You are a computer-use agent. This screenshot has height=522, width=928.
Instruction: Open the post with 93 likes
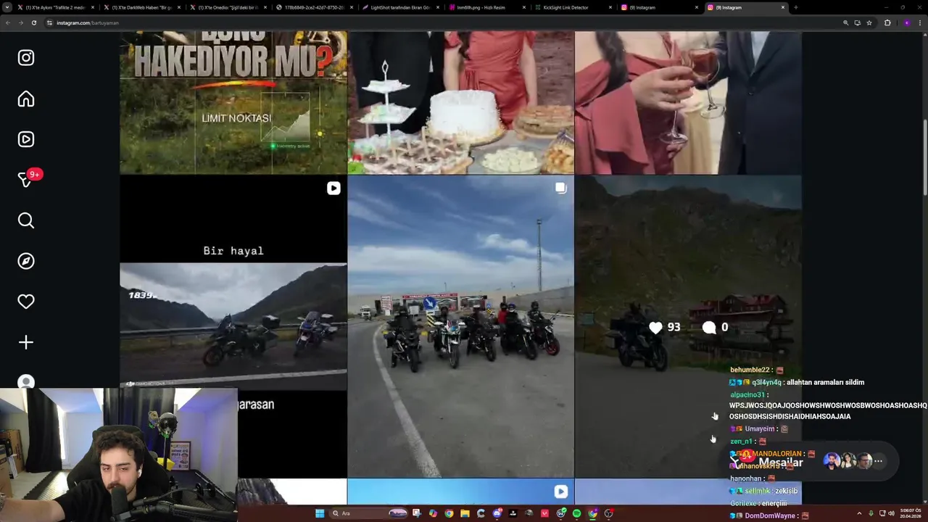[688, 326]
